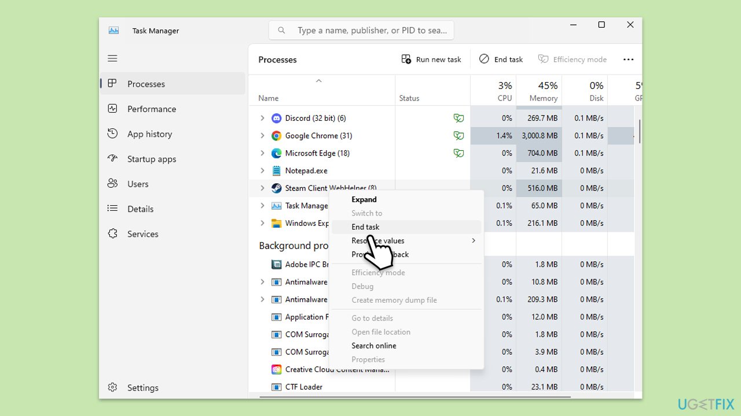Click the Windows Explorer folder icon
This screenshot has width=741, height=416.
pos(276,223)
